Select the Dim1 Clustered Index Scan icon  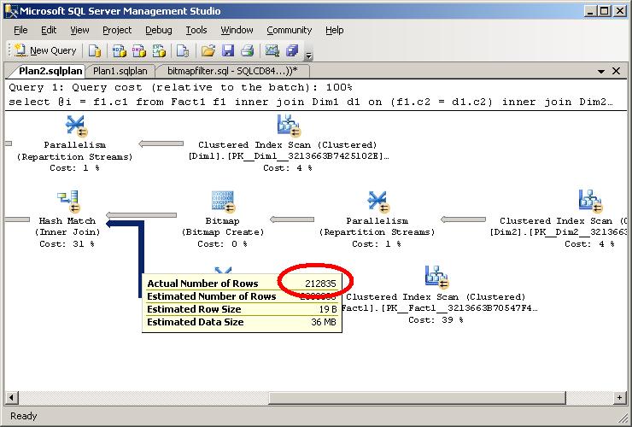click(x=288, y=126)
